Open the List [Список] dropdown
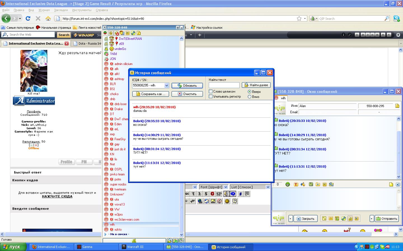 [x=268, y=187]
